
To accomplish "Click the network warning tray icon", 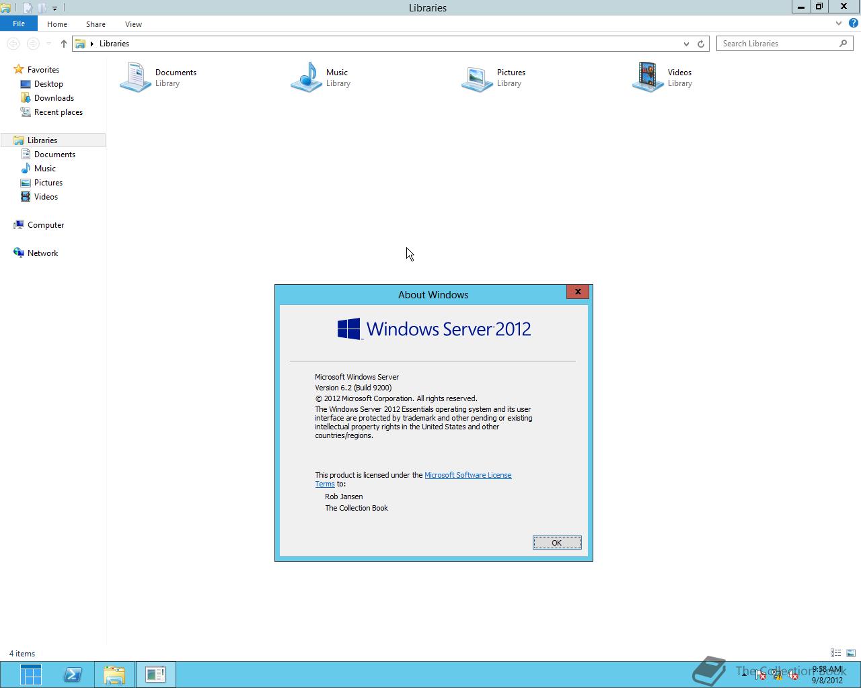I will [x=777, y=675].
